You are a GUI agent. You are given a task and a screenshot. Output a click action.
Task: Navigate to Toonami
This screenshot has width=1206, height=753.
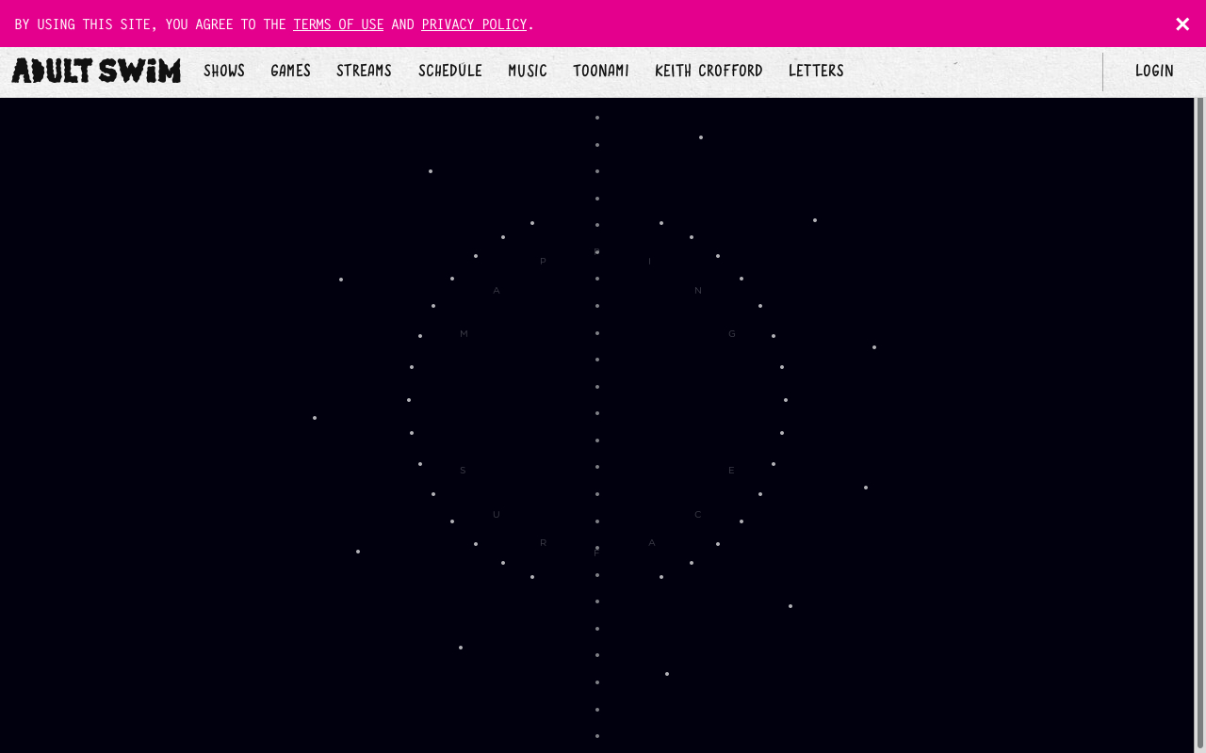tap(601, 71)
